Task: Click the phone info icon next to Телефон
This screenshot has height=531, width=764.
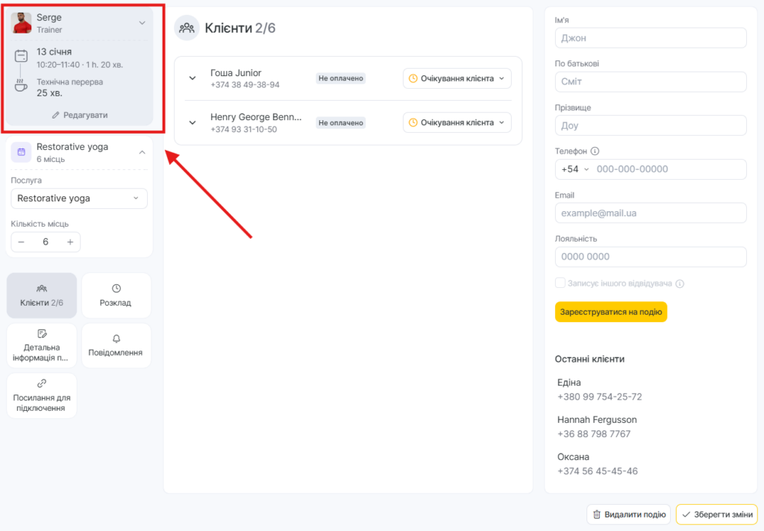Action: (595, 151)
